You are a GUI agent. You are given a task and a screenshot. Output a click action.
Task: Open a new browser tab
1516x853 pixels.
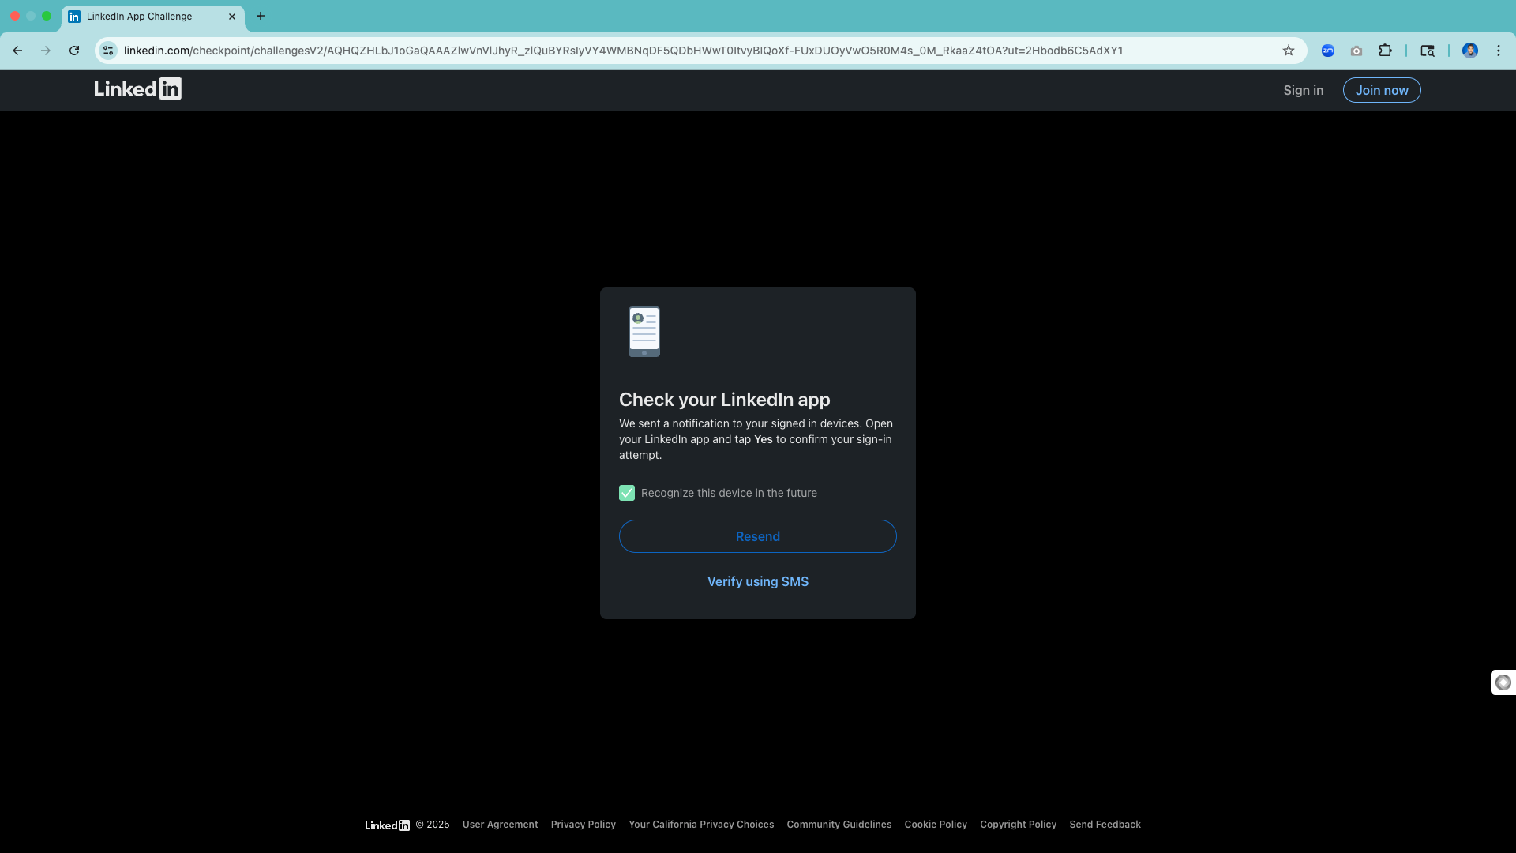point(261,16)
